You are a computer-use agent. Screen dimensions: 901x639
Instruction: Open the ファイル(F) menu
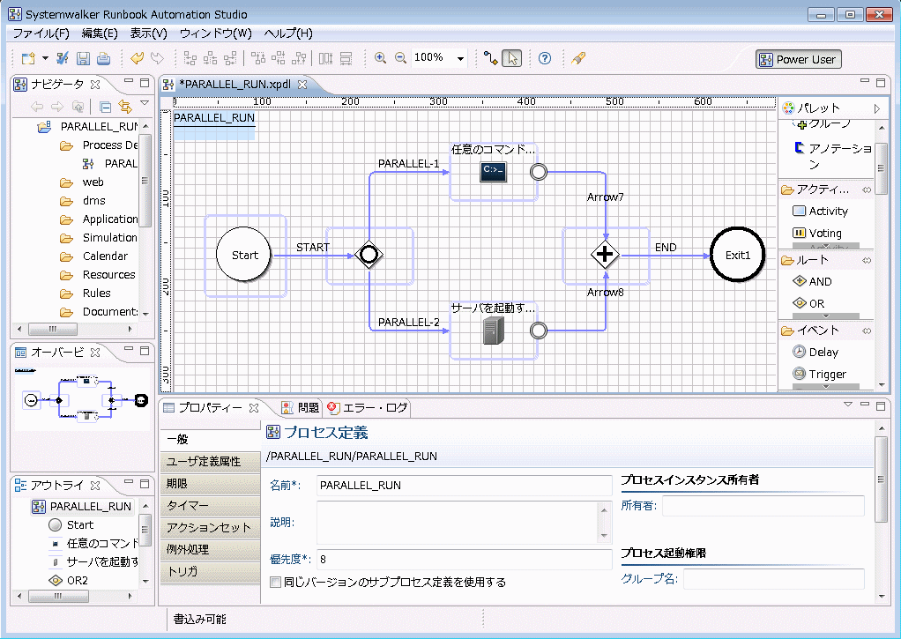[41, 33]
